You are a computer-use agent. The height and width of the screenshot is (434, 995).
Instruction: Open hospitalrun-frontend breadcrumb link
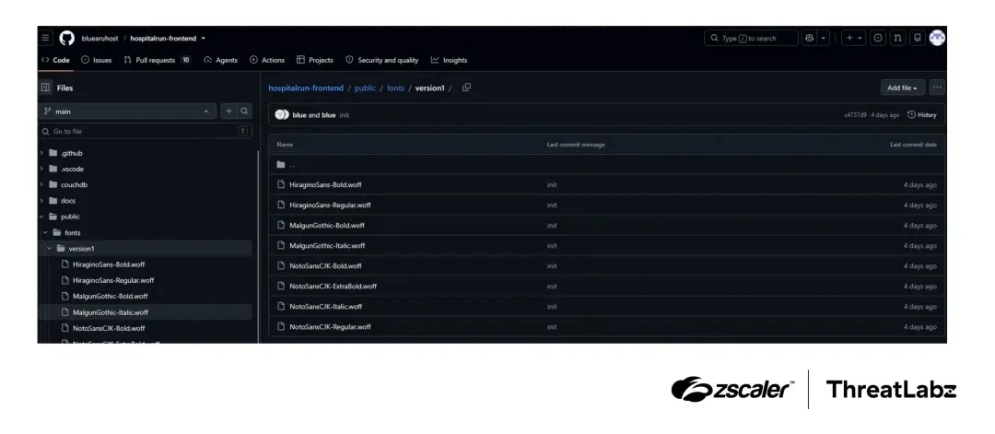(306, 88)
